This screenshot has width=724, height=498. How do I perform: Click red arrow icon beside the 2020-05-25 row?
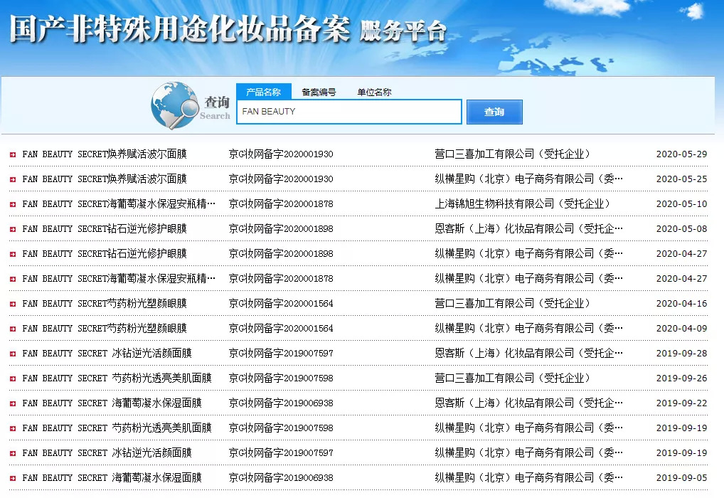(x=13, y=180)
